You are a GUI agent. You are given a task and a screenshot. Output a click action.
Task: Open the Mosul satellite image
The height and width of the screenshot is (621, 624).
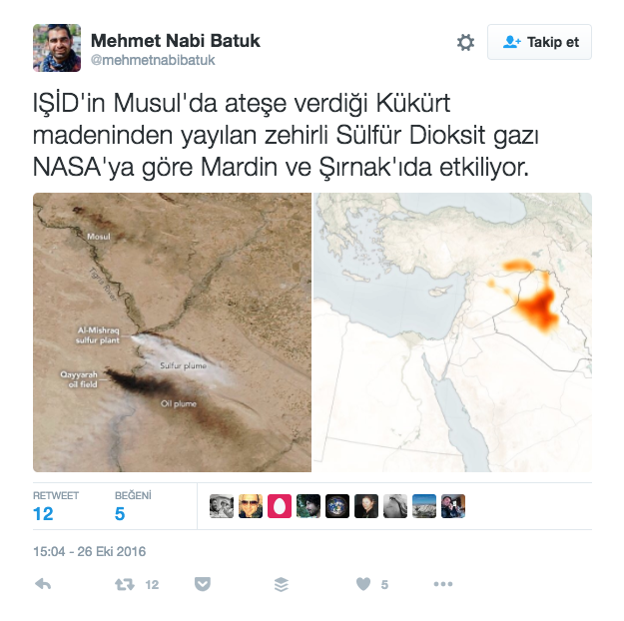[x=172, y=332]
